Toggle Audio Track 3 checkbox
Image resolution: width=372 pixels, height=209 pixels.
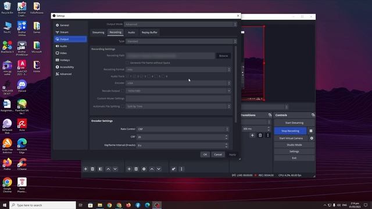click(142, 76)
